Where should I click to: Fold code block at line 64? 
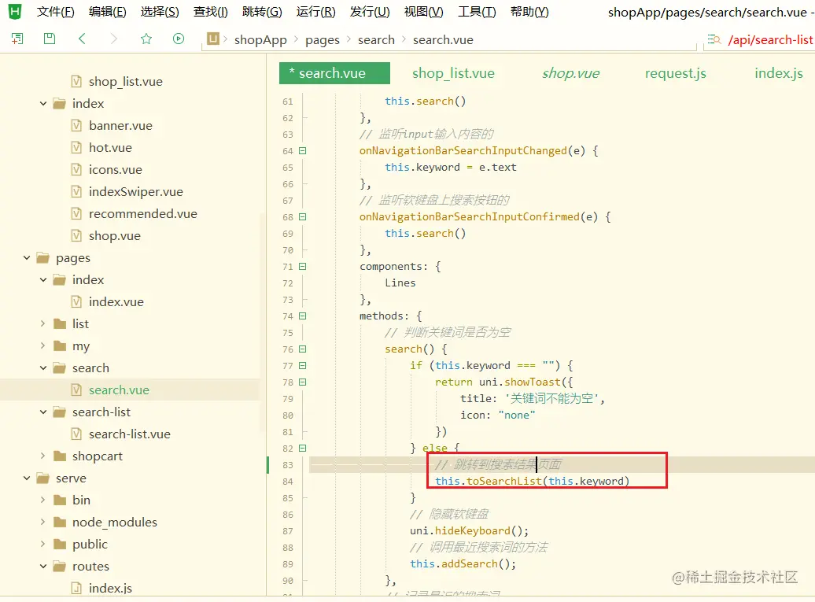[303, 151]
